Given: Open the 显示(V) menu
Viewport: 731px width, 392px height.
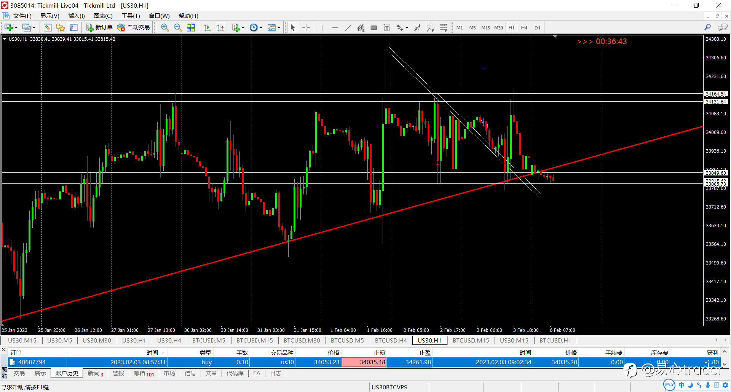Looking at the screenshot, I should (x=50, y=16).
